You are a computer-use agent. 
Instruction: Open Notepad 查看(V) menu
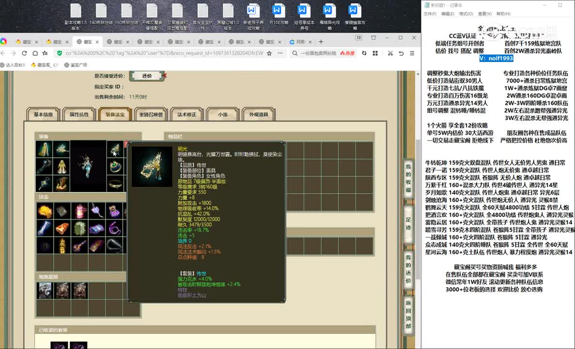click(485, 14)
